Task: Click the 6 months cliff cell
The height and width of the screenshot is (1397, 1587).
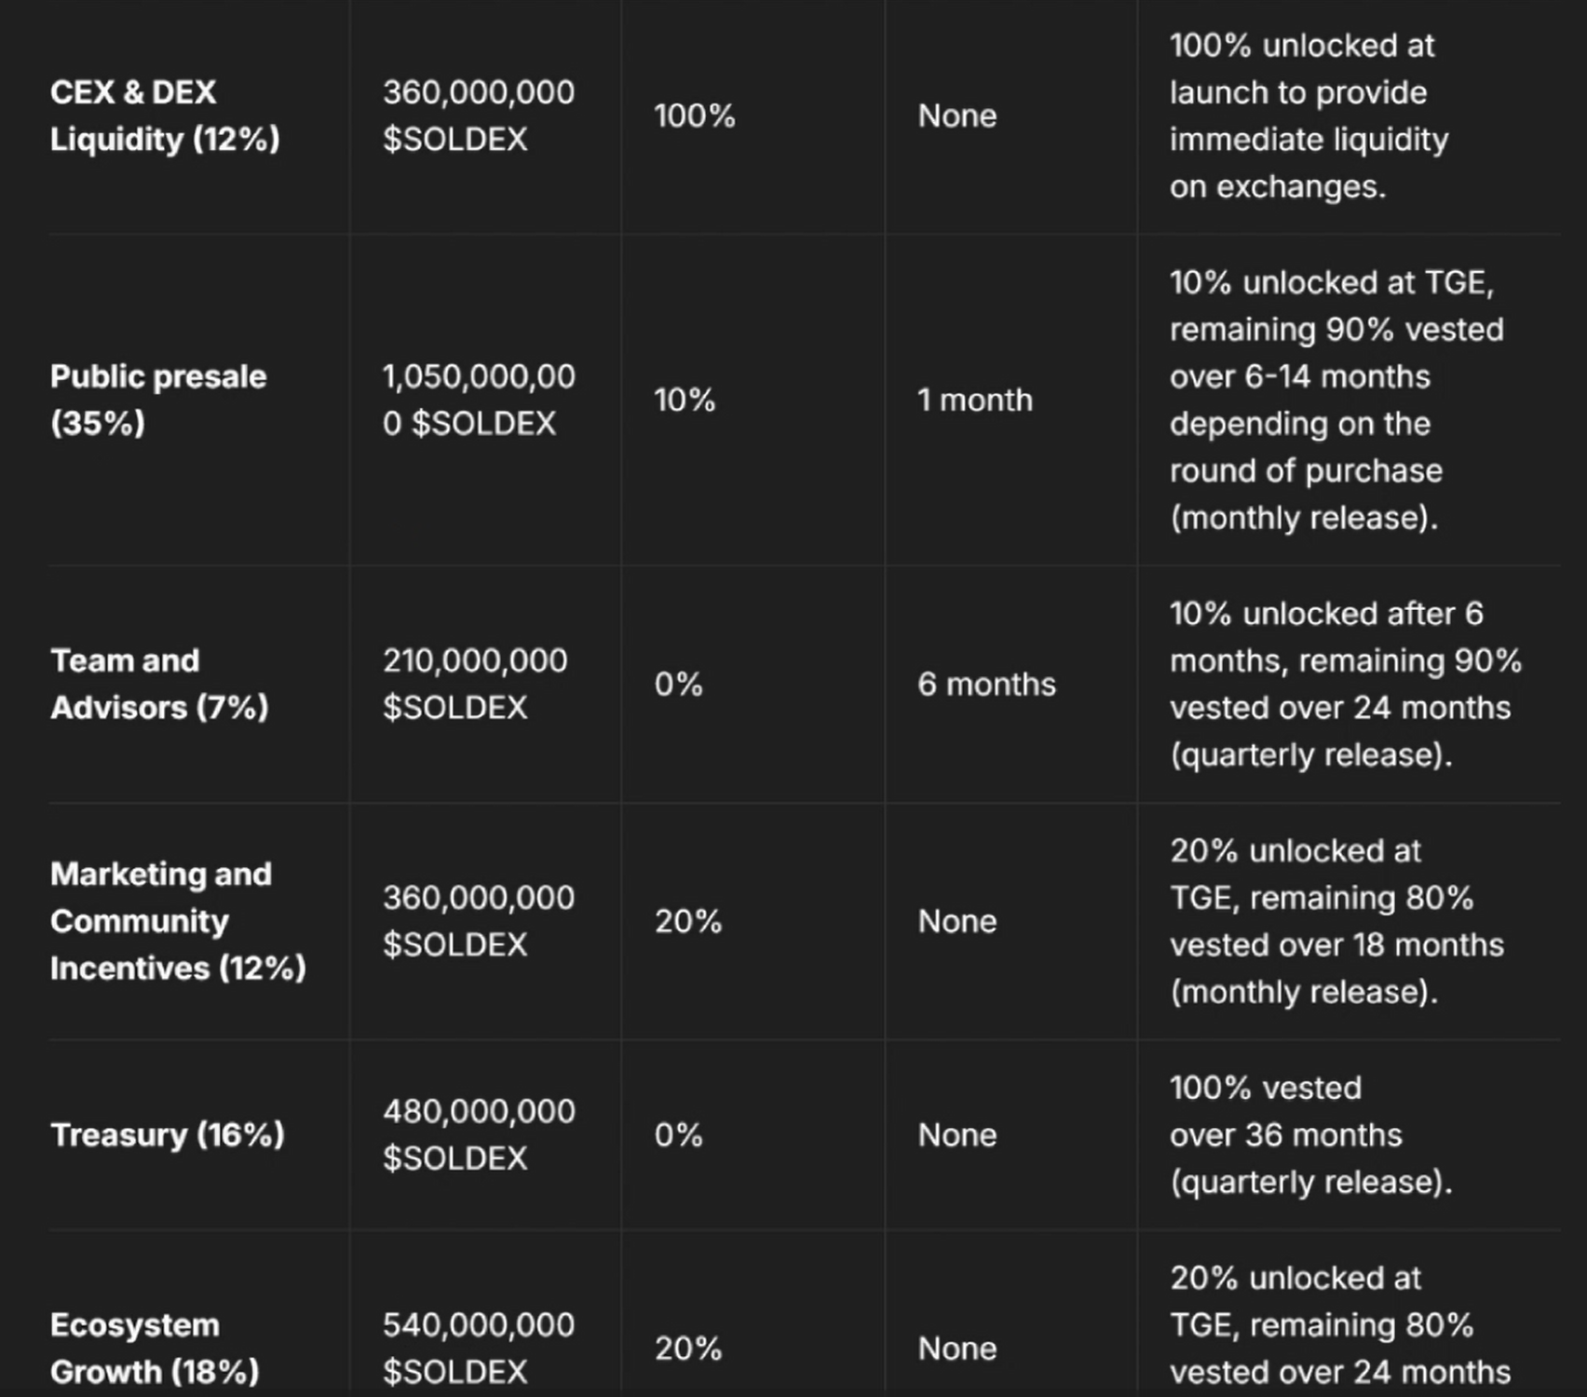Action: pyautogui.click(x=986, y=684)
